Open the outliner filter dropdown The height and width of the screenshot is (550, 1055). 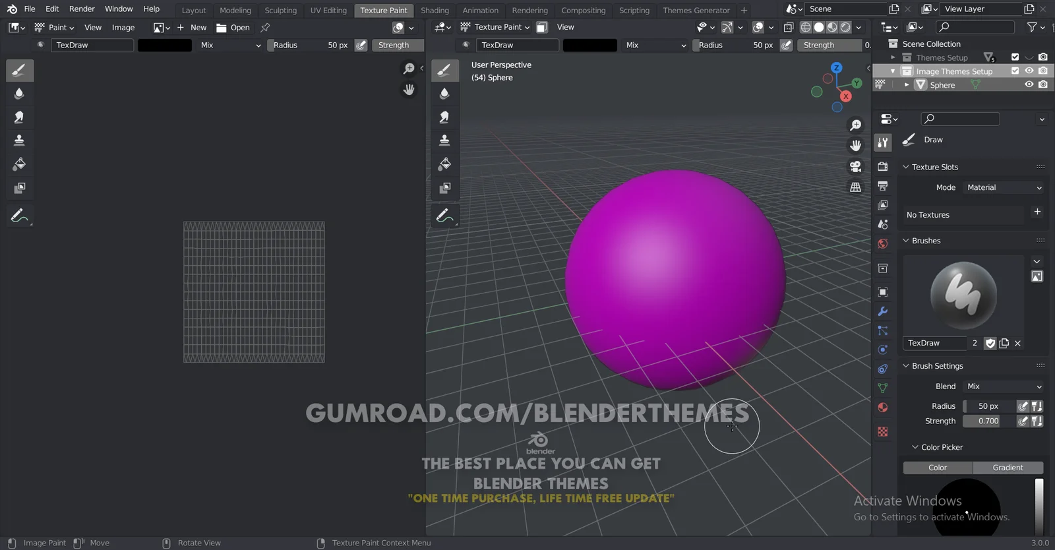[x=1036, y=27]
